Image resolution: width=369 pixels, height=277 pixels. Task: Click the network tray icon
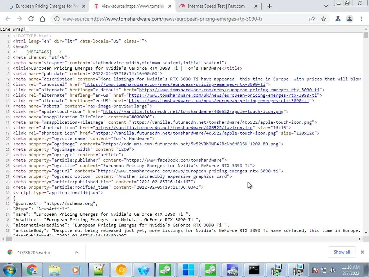pyautogui.click(x=324, y=270)
